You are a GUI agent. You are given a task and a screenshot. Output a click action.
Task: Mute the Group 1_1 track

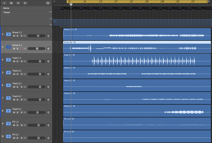(14, 36)
